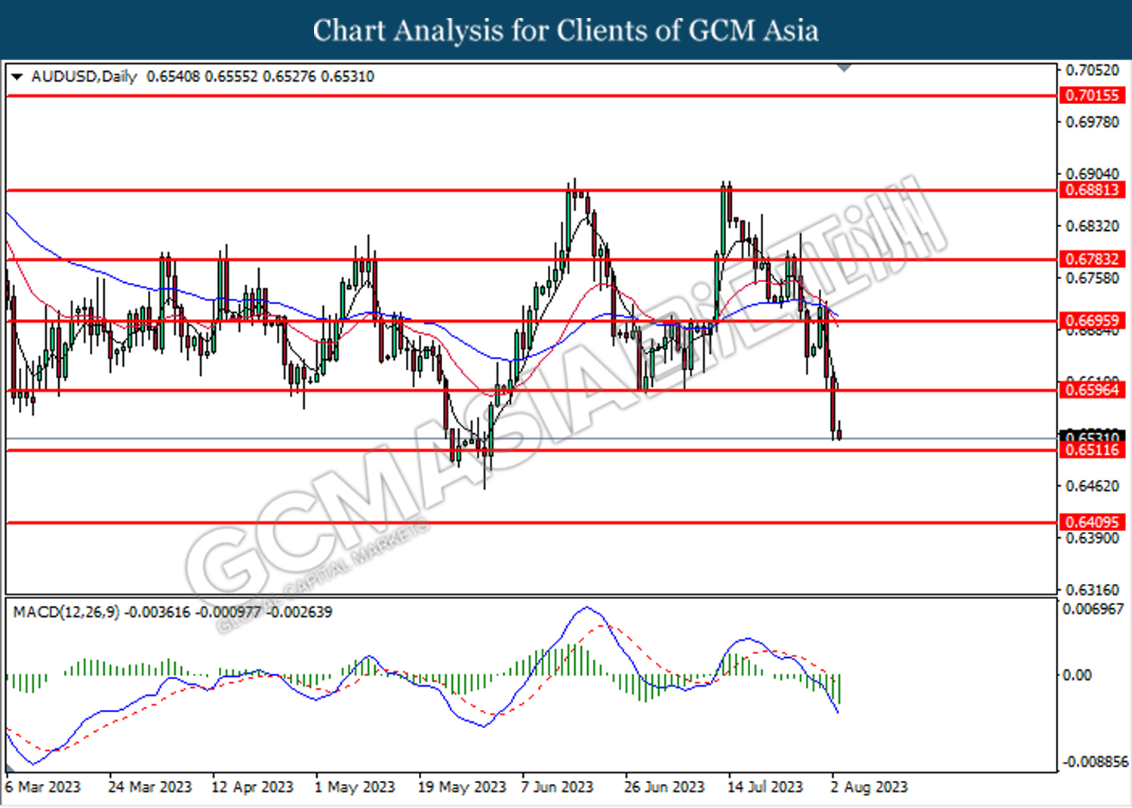The width and height of the screenshot is (1132, 808).
Task: Click the triangle dropdown beside AUDUSD,Daily
Action: [x=17, y=77]
